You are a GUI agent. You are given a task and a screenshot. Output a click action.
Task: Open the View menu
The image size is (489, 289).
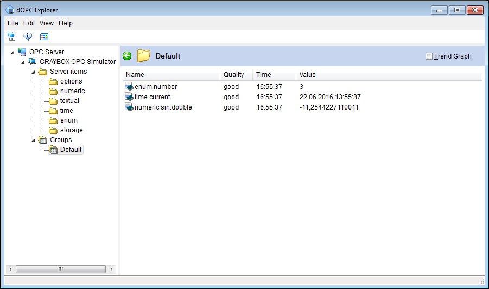pyautogui.click(x=47, y=23)
